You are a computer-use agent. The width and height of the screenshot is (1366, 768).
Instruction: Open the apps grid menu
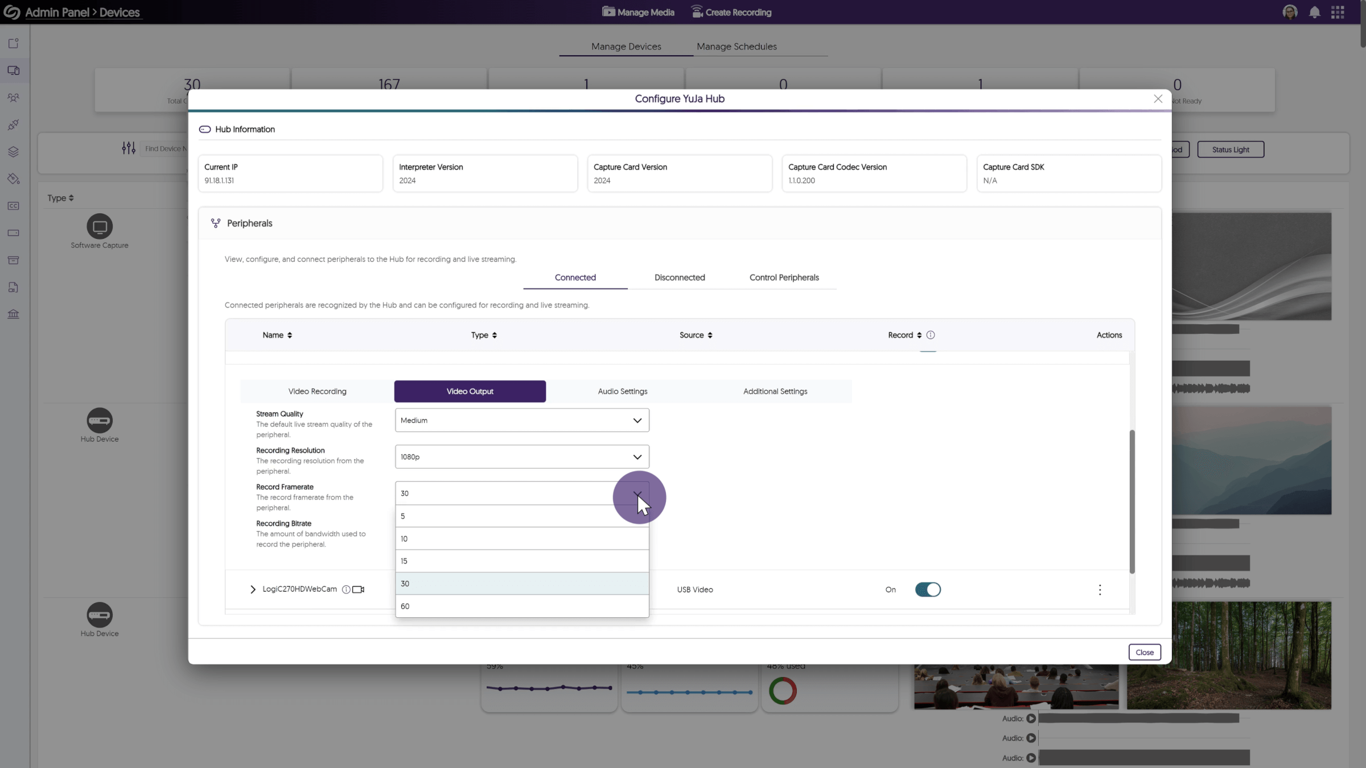(1338, 12)
